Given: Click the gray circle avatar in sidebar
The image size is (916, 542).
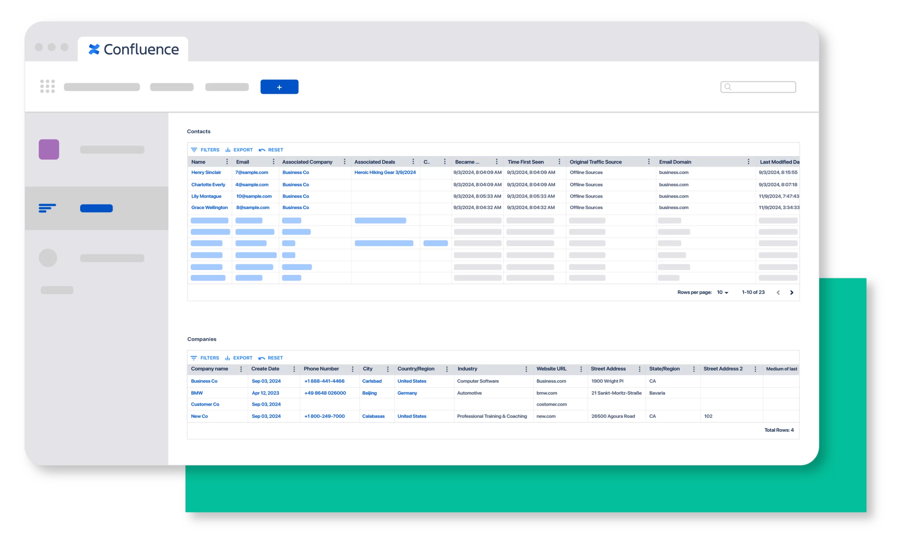Looking at the screenshot, I should pyautogui.click(x=48, y=258).
